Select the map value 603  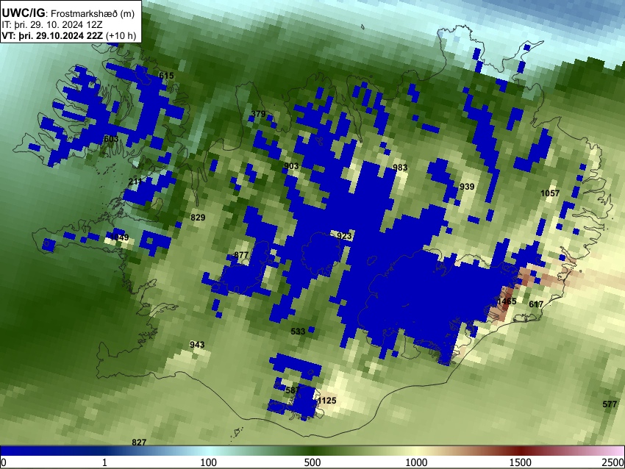(x=111, y=139)
